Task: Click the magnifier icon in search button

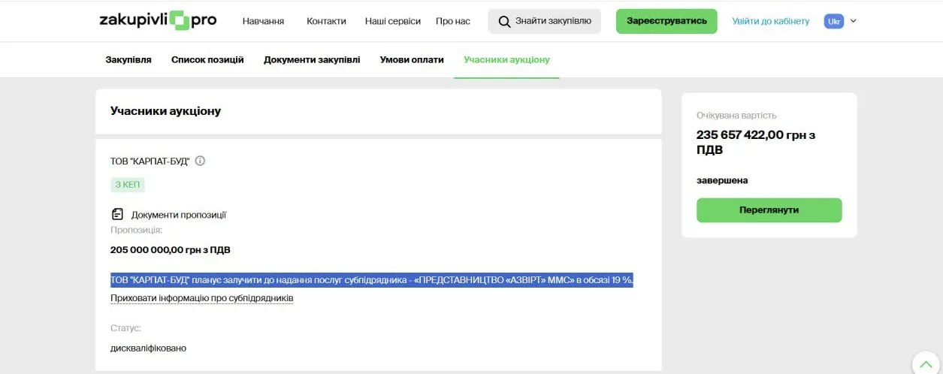Action: [x=504, y=21]
